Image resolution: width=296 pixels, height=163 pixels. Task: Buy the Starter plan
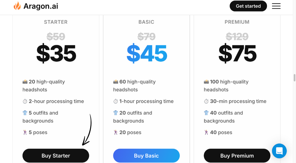[56, 156]
